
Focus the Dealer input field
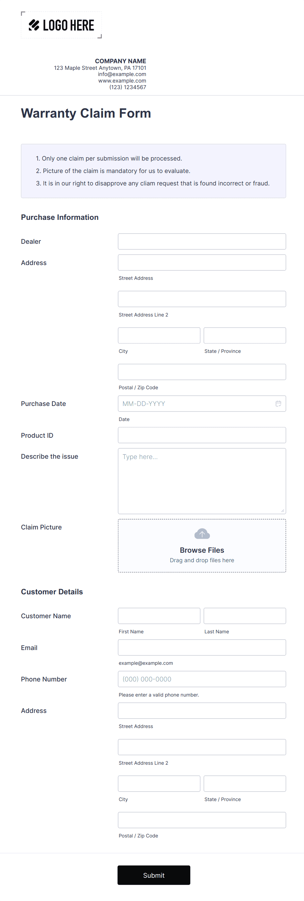pos(202,241)
